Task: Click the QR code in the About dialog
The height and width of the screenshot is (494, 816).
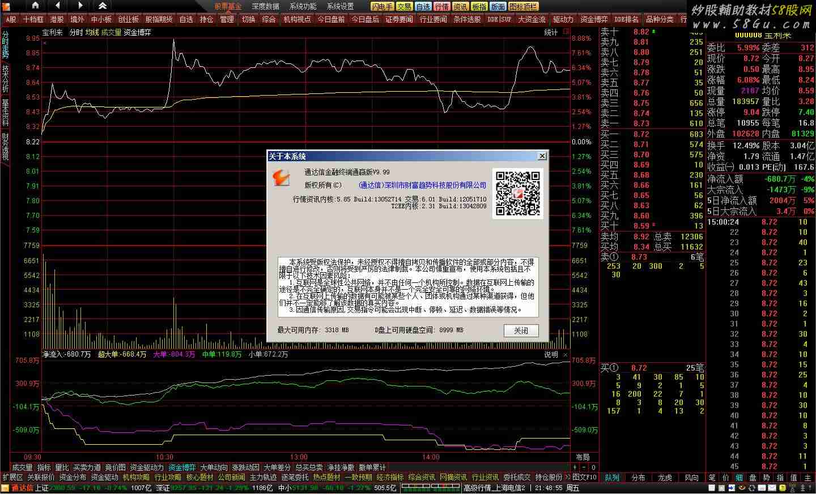Action: 517,194
